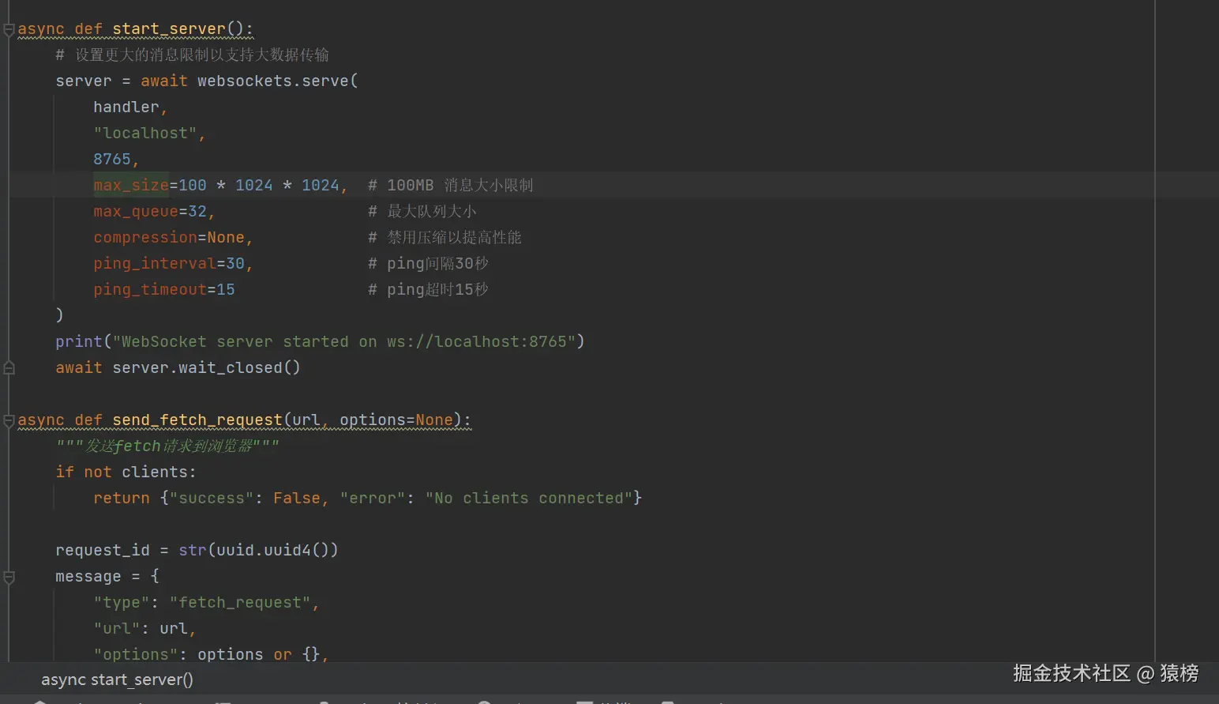Click the "No clients connected" string
Screen dimensions: 1219x704
[x=529, y=498]
